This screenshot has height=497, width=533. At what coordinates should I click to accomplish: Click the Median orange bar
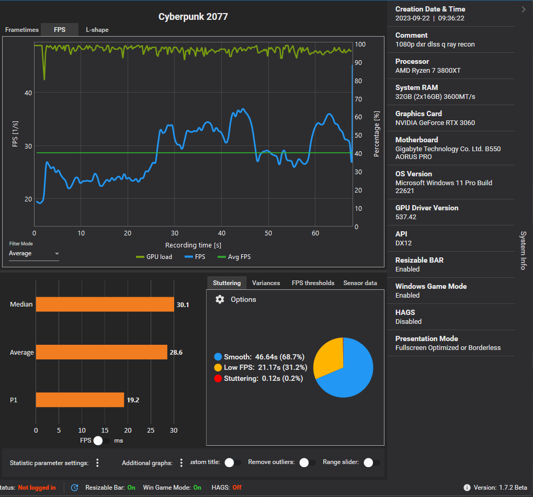(105, 304)
